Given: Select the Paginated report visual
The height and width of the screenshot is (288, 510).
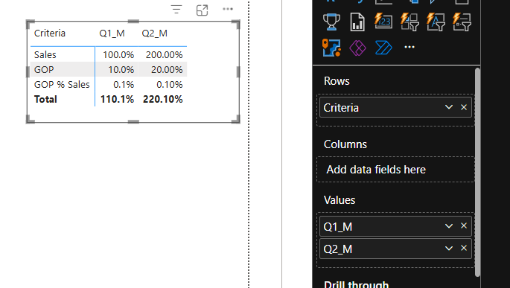Looking at the screenshot, I should click(x=357, y=22).
